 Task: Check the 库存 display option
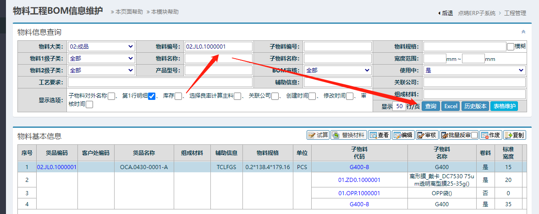(178, 97)
